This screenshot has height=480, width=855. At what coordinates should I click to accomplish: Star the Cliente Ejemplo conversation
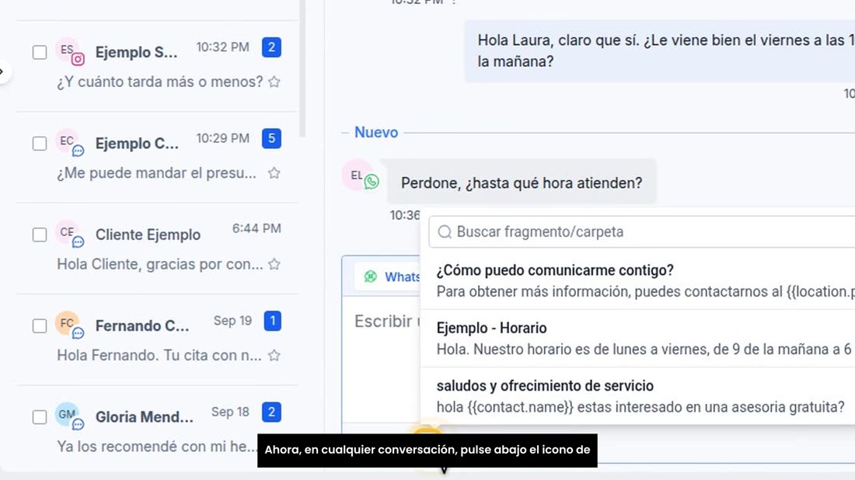[274, 264]
